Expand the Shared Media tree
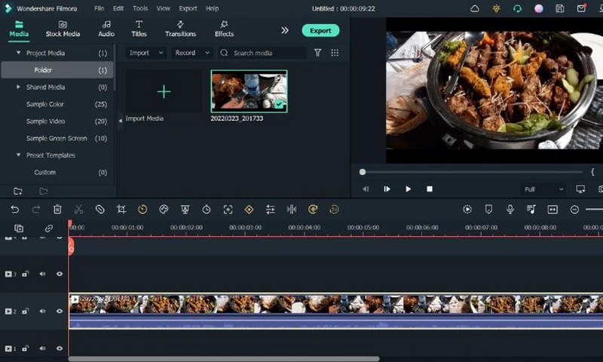603x362 pixels. [18, 87]
